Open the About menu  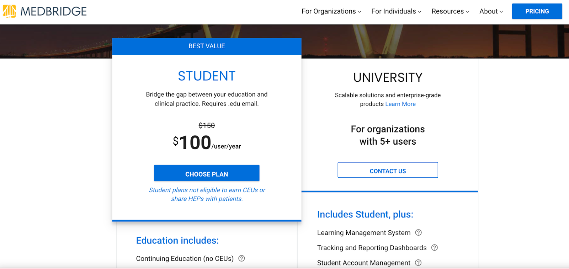[491, 11]
